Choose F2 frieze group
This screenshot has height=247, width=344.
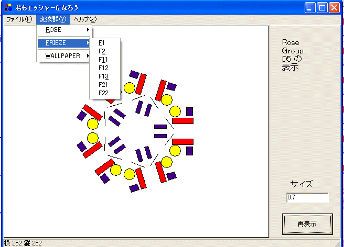click(x=105, y=51)
